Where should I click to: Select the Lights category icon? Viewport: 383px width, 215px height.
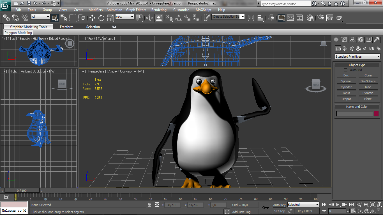point(352,49)
